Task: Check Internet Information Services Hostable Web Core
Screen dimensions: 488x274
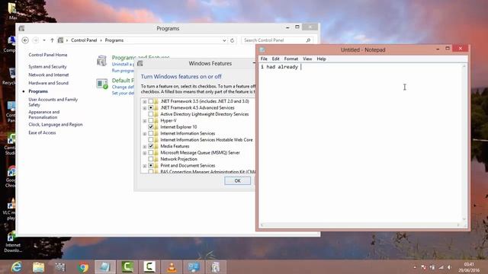Action: (151, 140)
